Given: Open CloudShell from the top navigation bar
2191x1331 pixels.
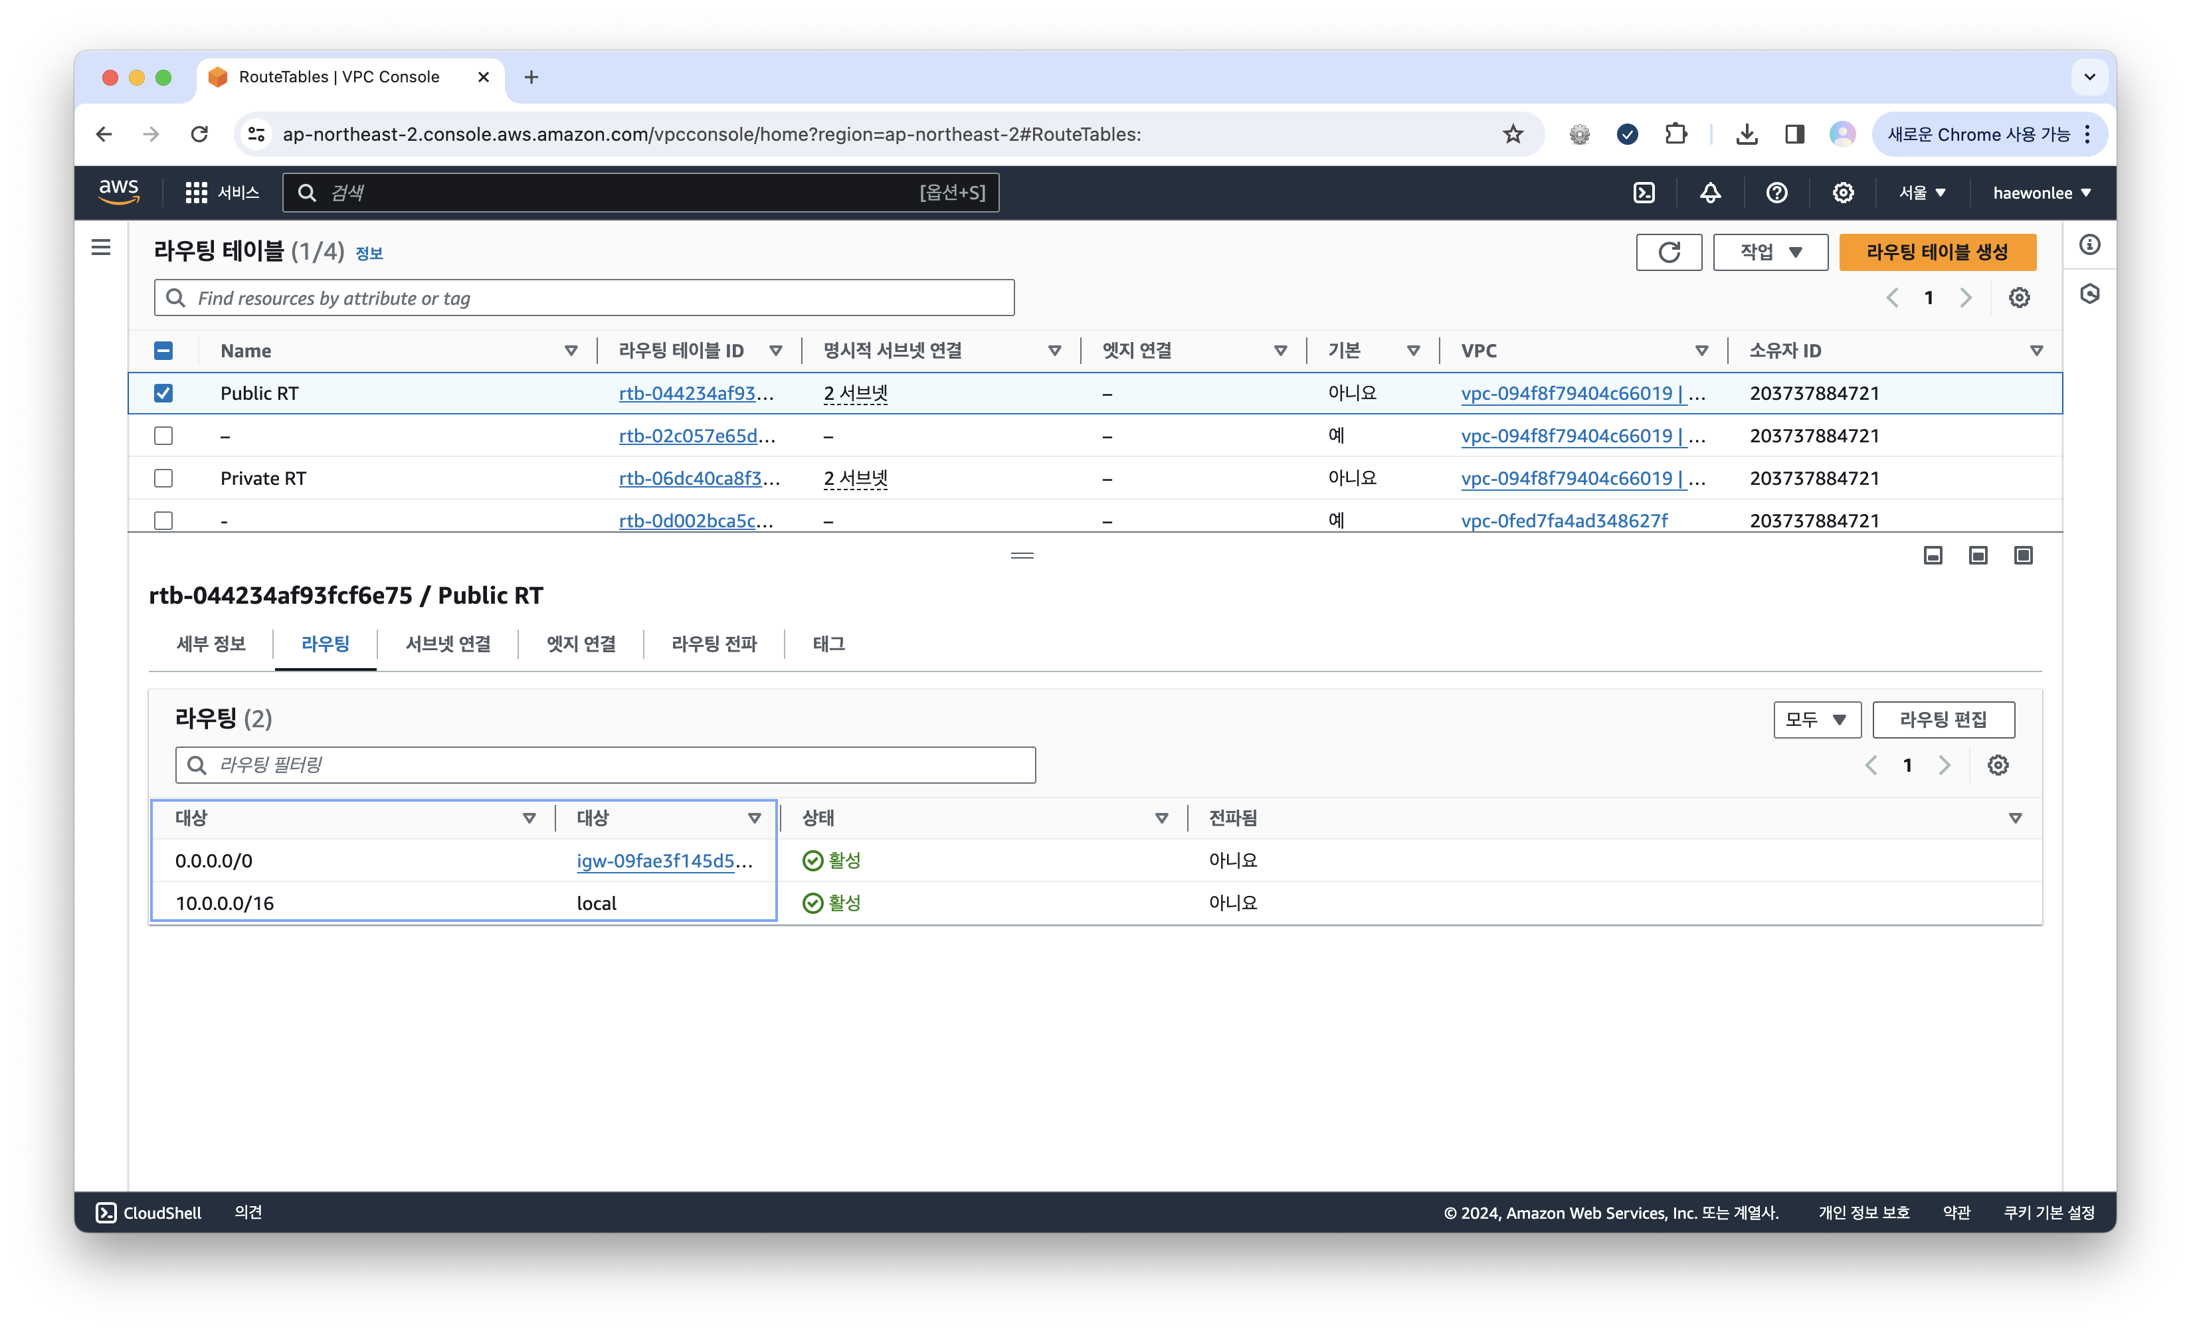Looking at the screenshot, I should click(x=1644, y=193).
